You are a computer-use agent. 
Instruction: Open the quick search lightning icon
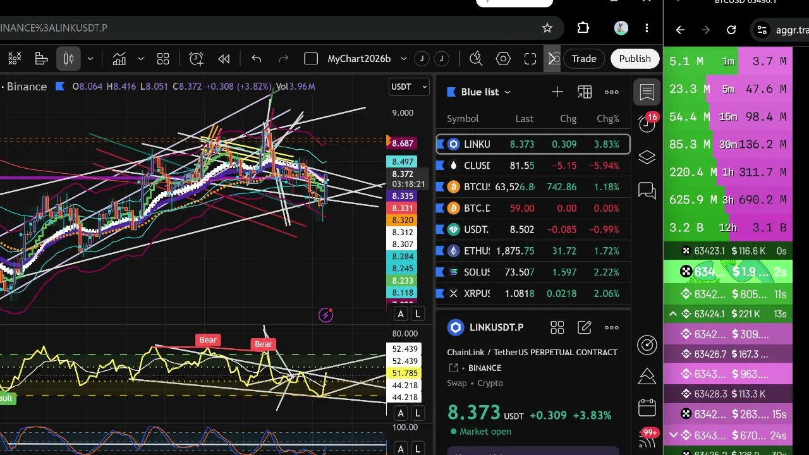click(x=477, y=59)
